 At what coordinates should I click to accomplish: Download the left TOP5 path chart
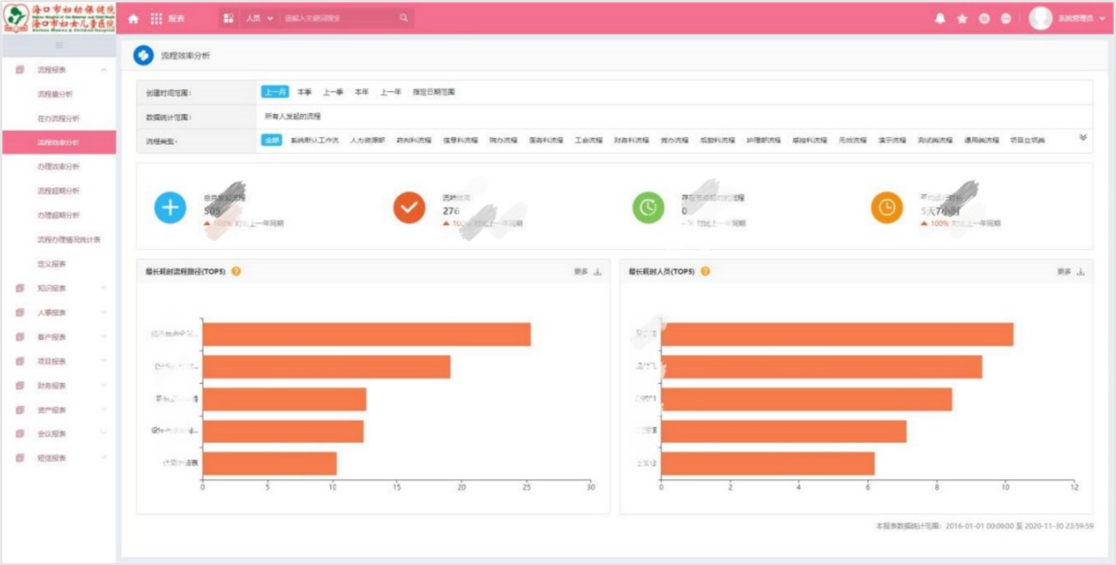click(x=597, y=272)
